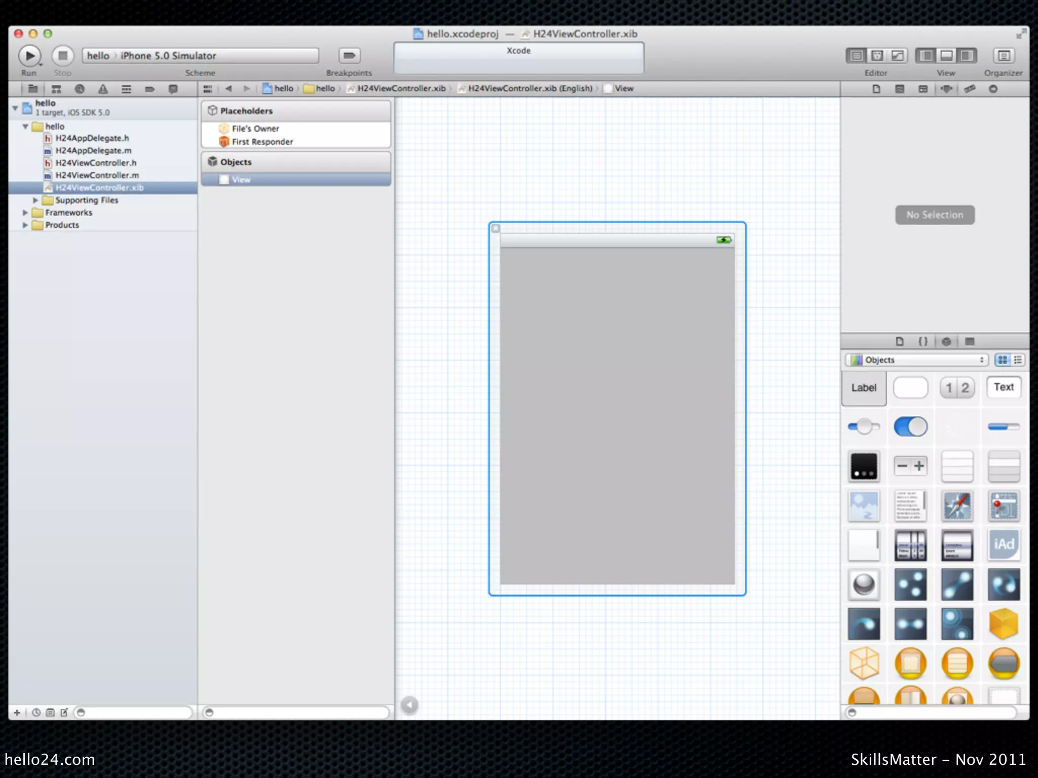
Task: Expand the Frameworks group
Action: tap(25, 213)
